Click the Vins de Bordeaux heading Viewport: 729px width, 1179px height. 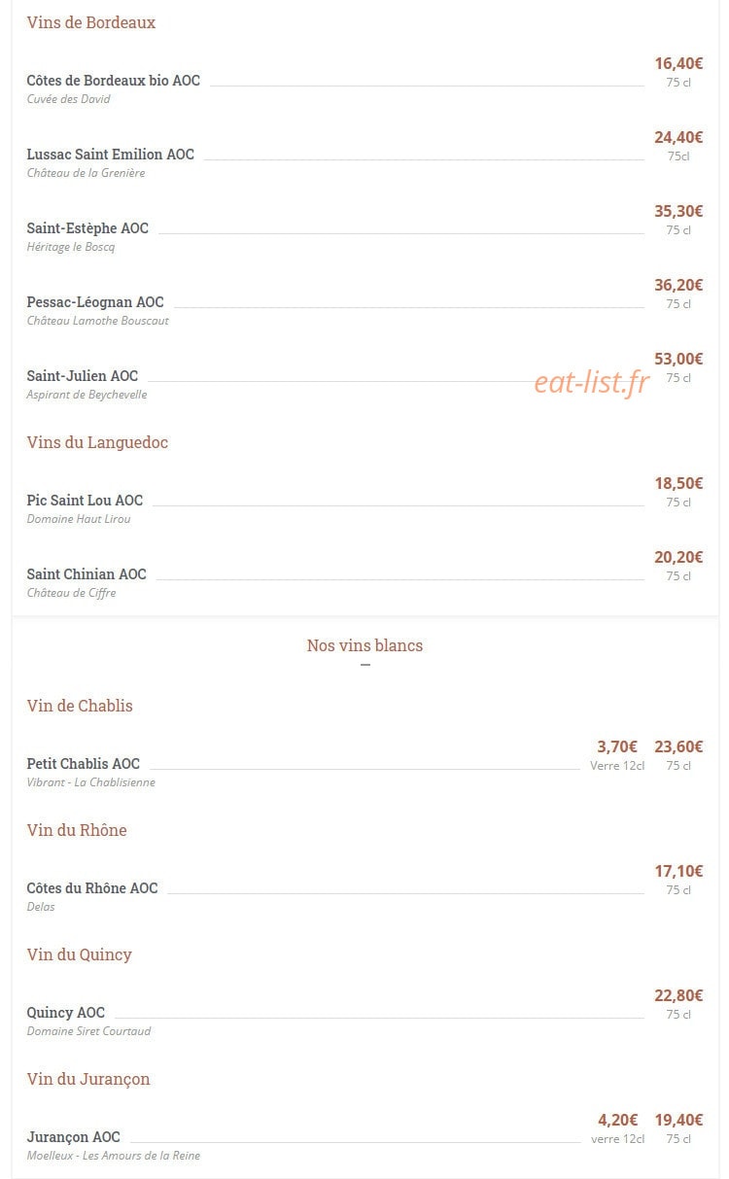tap(91, 22)
